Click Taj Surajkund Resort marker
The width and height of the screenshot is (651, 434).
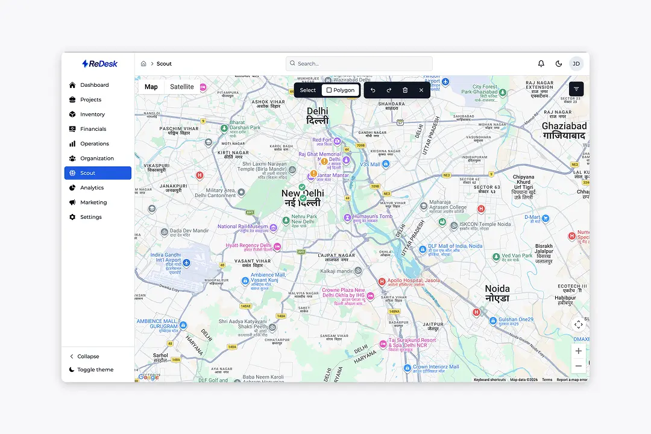click(383, 344)
